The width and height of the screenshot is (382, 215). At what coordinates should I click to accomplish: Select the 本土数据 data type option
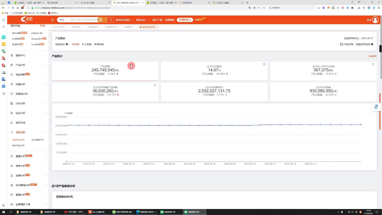[x=86, y=44]
